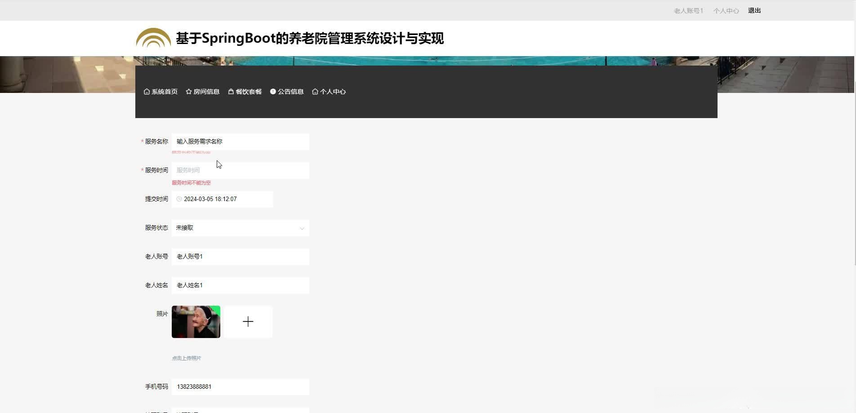
Task: Click the 照片 field label
Action: 162,314
